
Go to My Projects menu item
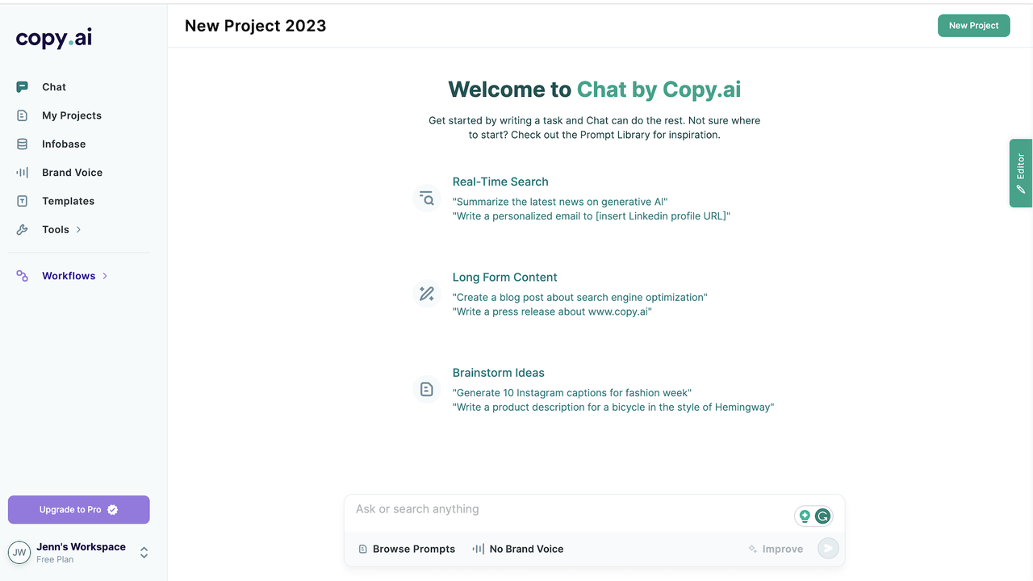click(72, 115)
